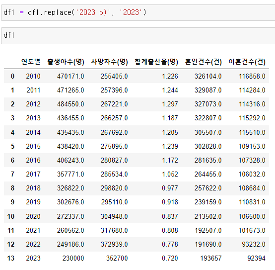Click the year cell 2018
The image size is (275, 270).
(x=33, y=188)
